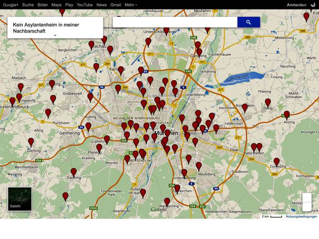319x239 pixels.
Task: Go to YouTube from the top bar
Action: [85, 5]
